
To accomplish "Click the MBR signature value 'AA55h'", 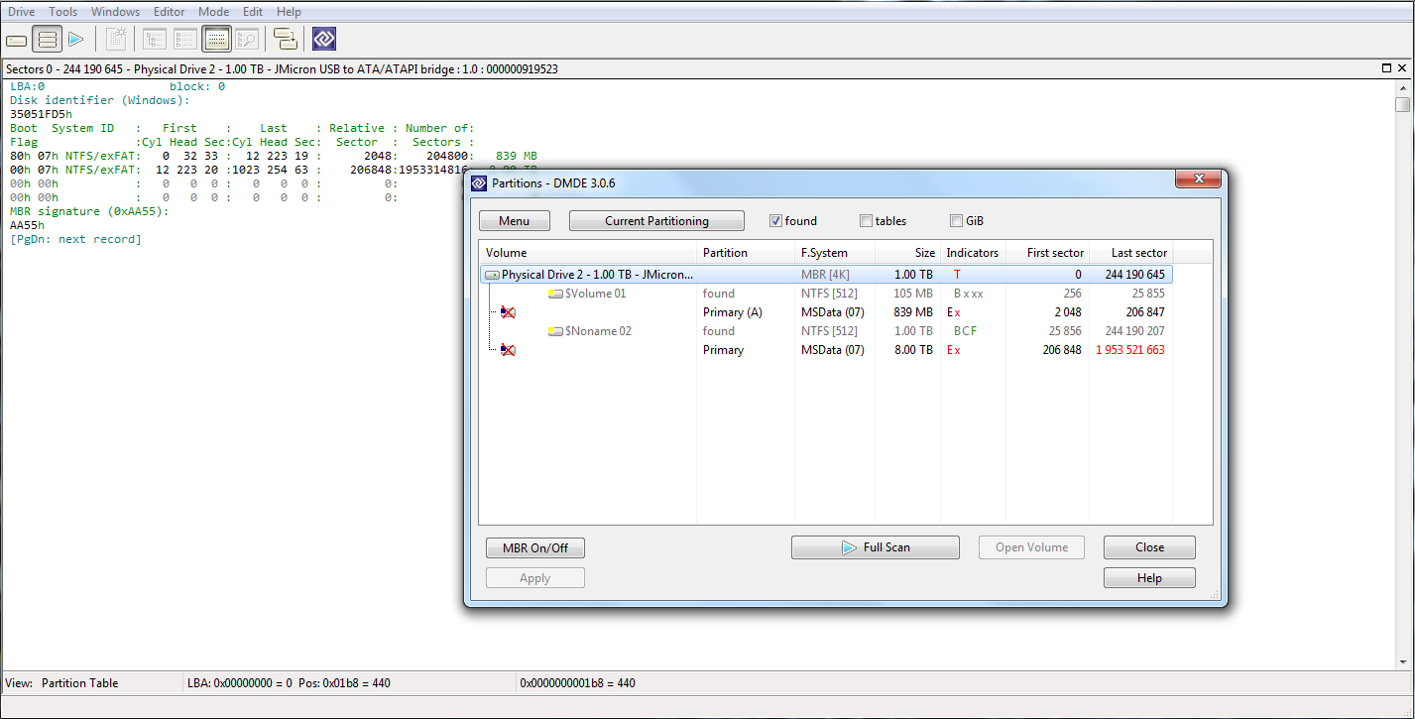I will [x=27, y=225].
